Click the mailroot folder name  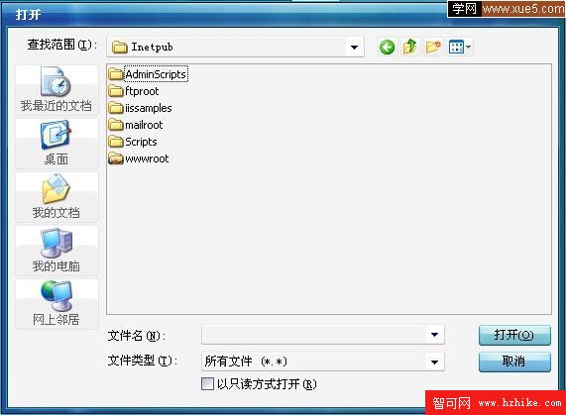[x=144, y=125]
